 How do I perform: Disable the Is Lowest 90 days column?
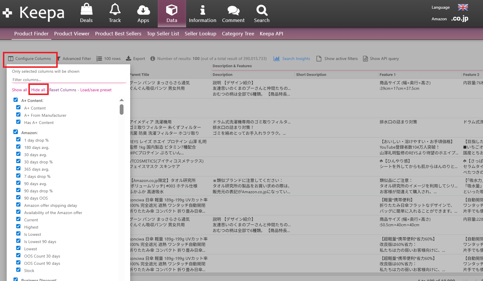point(18,241)
